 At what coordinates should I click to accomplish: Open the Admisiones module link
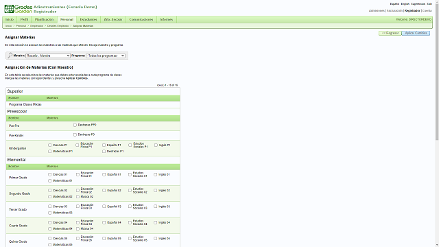pyautogui.click(x=377, y=11)
